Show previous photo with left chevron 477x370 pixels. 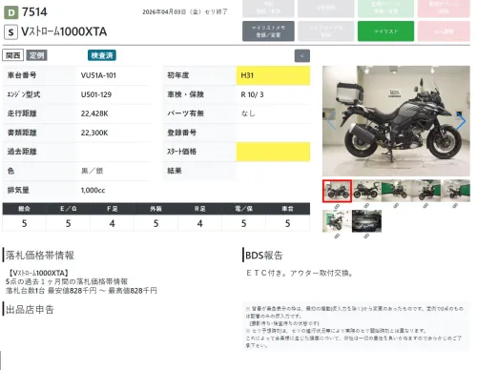(331, 121)
